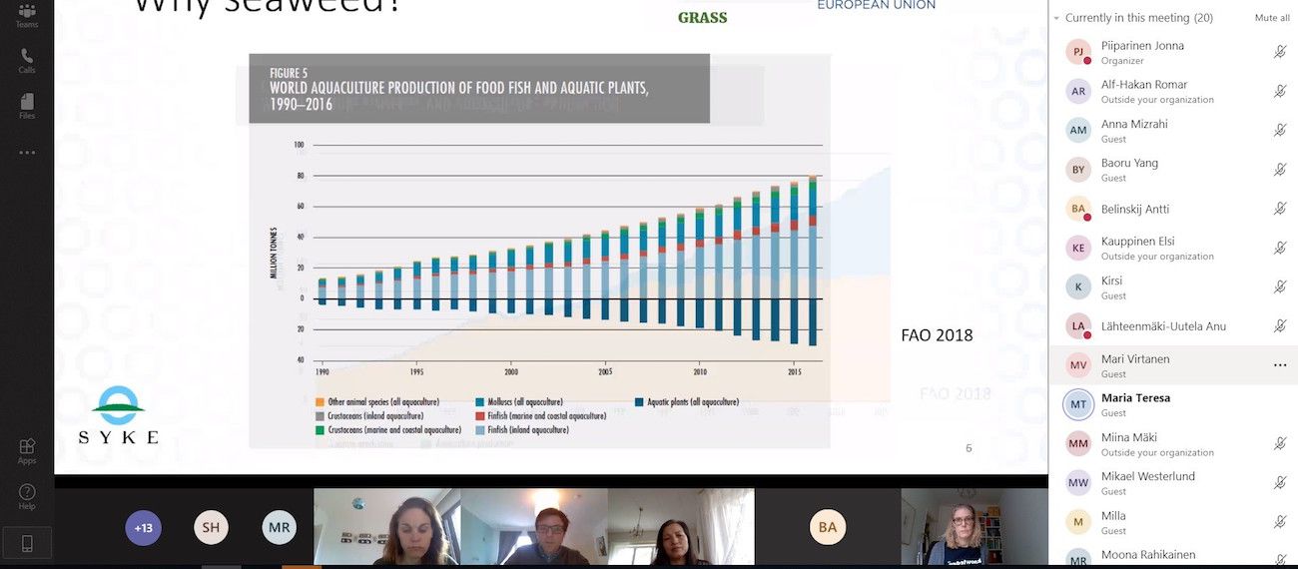The height and width of the screenshot is (569, 1298).
Task: Collapse the Currently in this meeting list
Action: pos(1057,18)
